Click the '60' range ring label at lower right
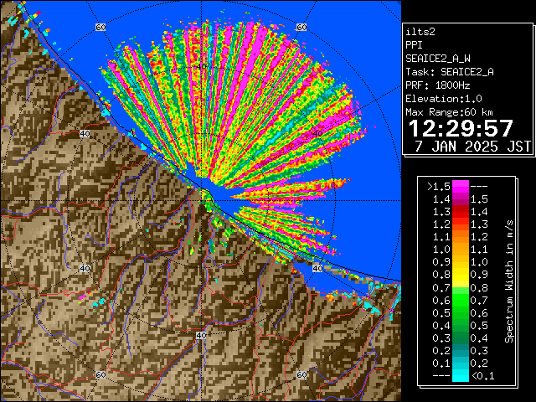Screen dimensions: 536x402 tap(301, 374)
